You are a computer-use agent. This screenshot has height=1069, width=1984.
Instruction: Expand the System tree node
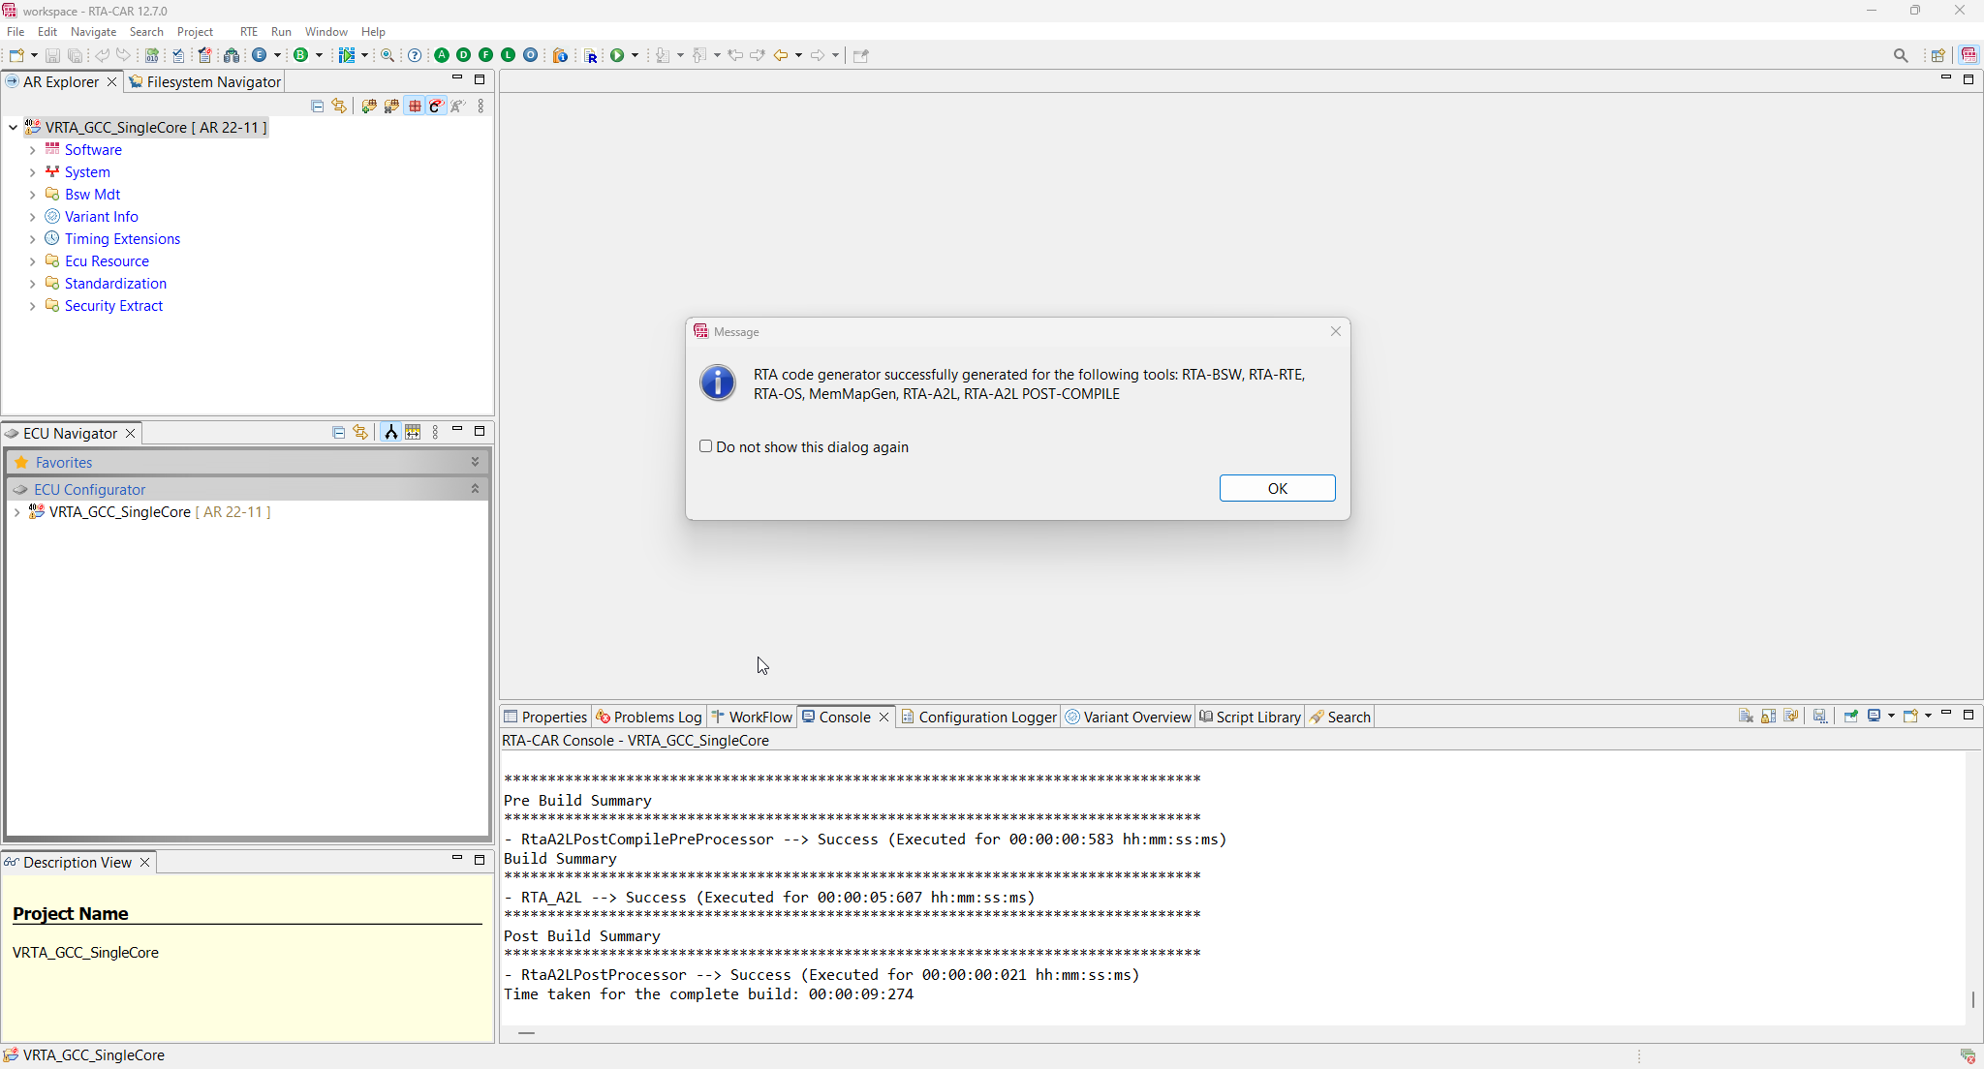(x=32, y=172)
